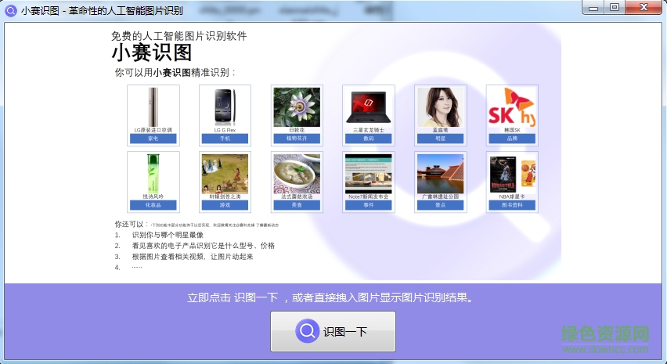Click the 数码 category label
This screenshot has width=667, height=364.
(x=369, y=139)
